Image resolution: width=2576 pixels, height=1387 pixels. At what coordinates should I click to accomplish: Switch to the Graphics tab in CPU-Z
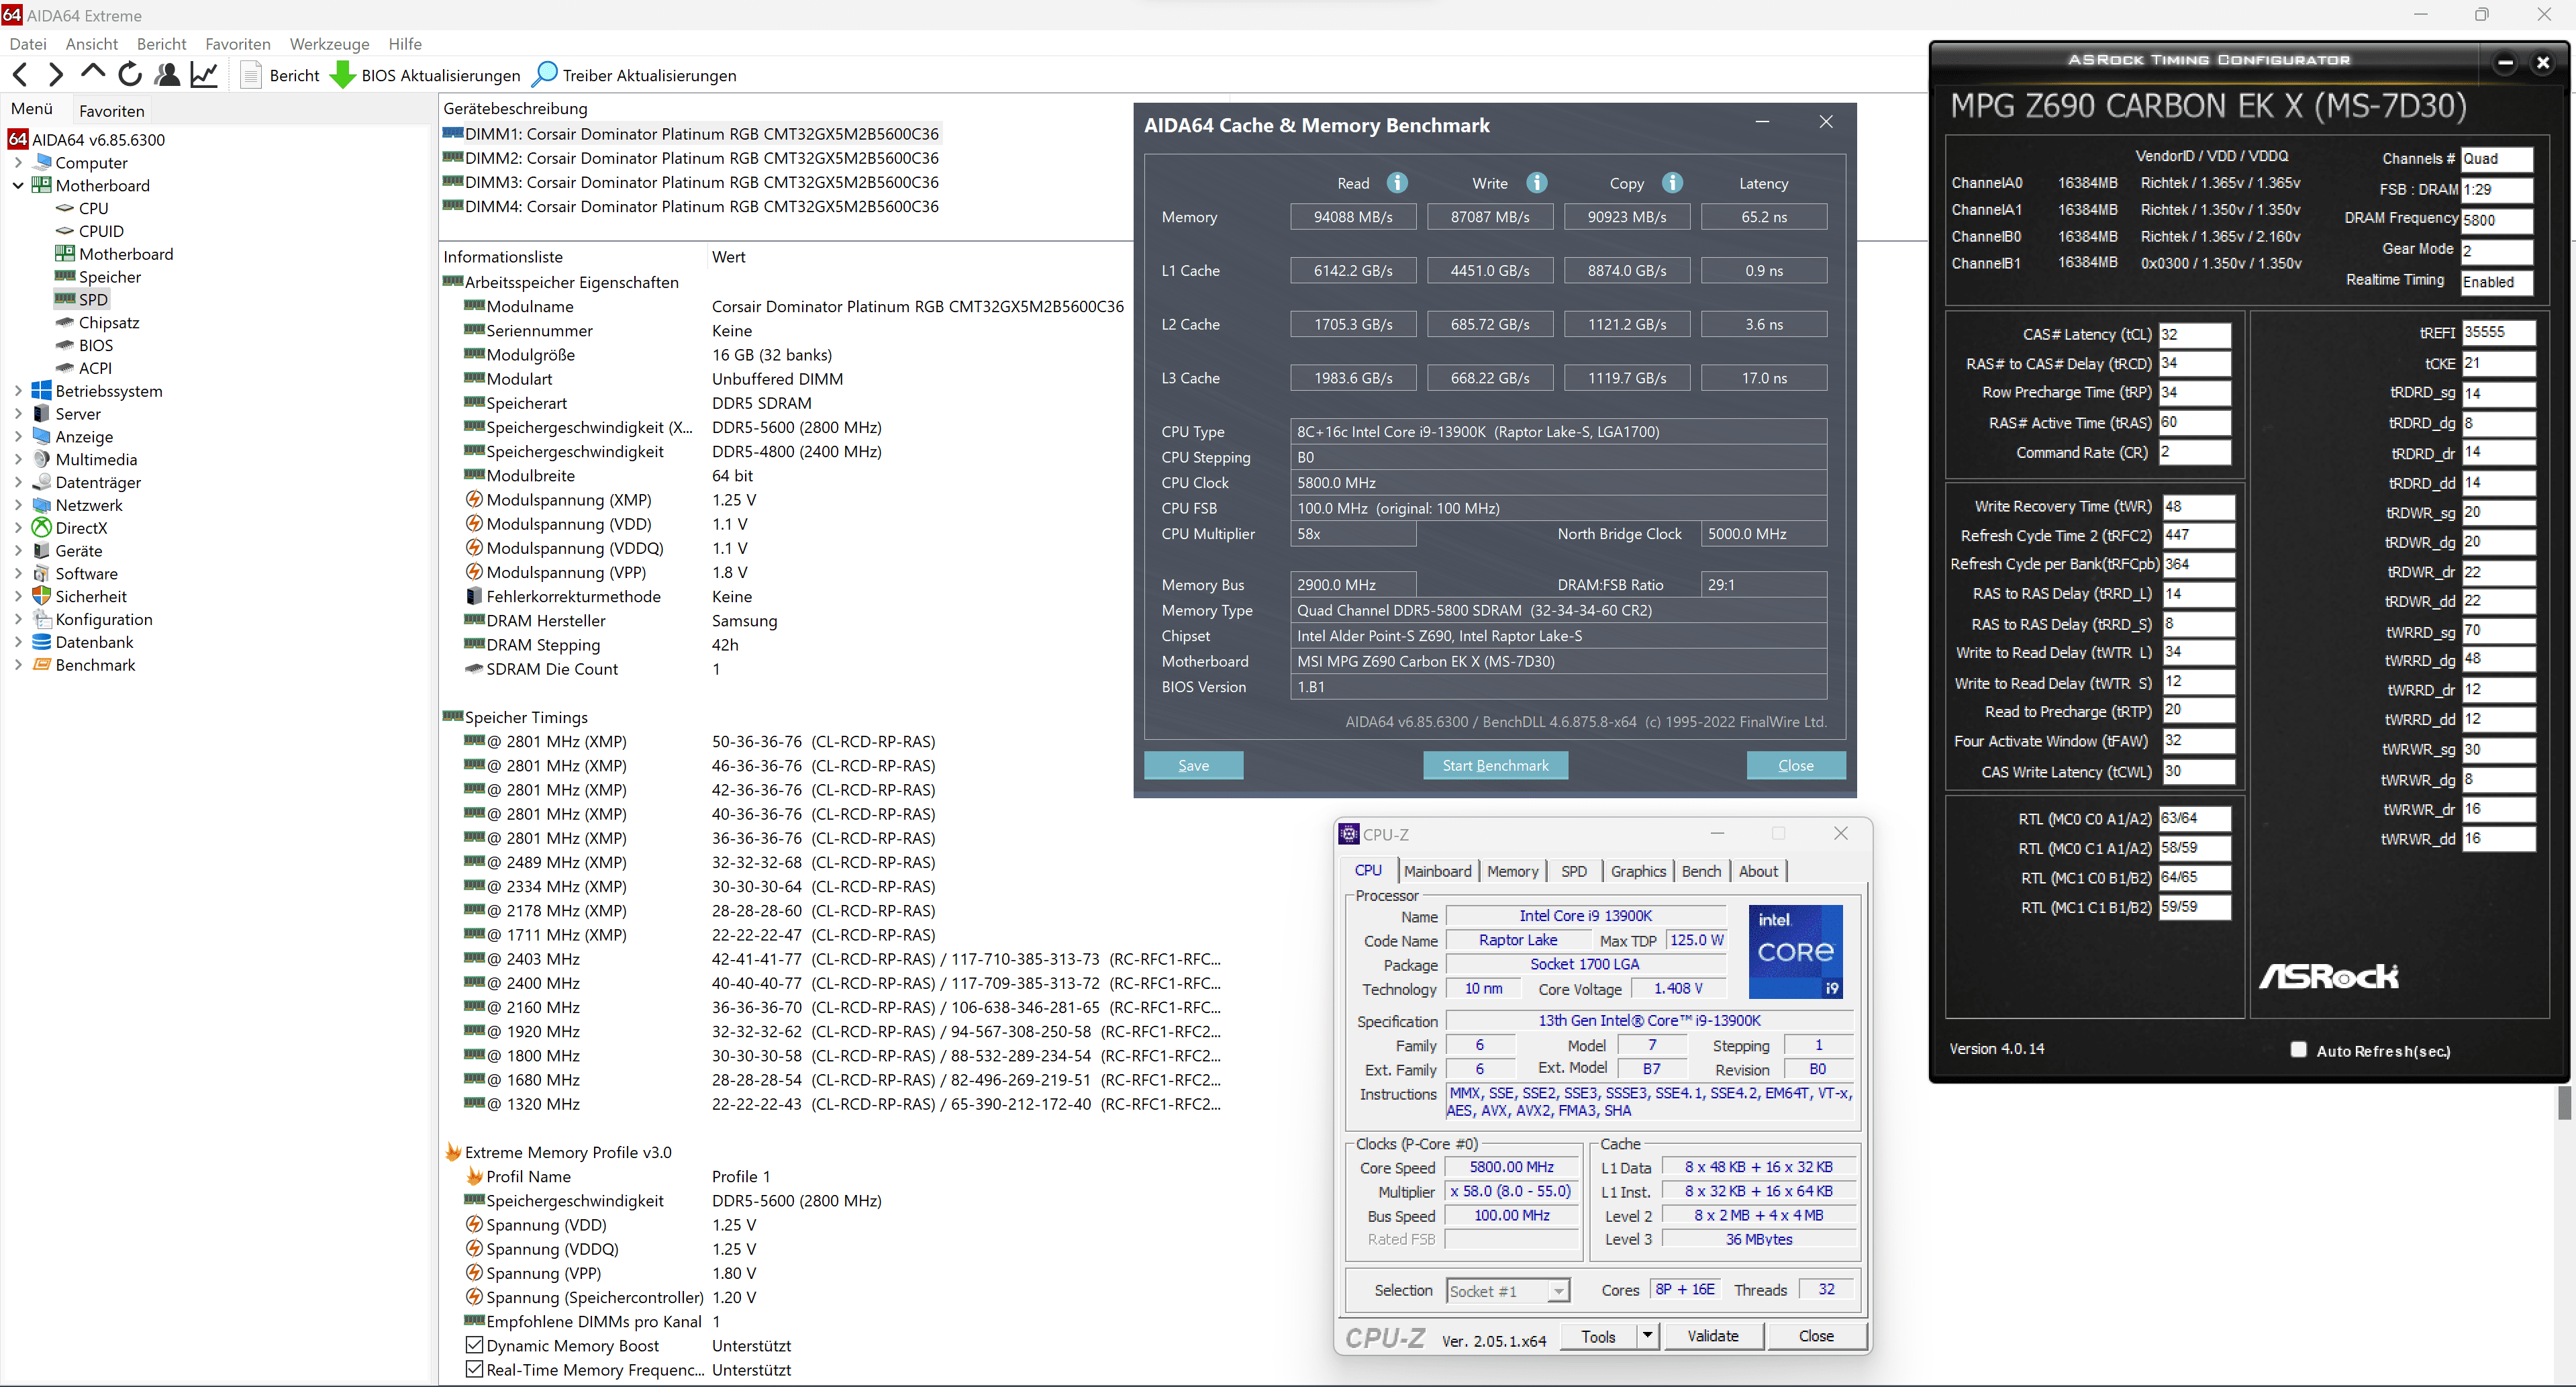[x=1638, y=871]
